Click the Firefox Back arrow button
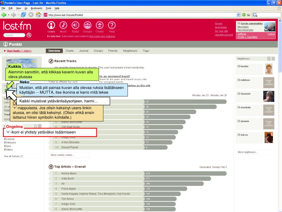 tap(4, 15)
